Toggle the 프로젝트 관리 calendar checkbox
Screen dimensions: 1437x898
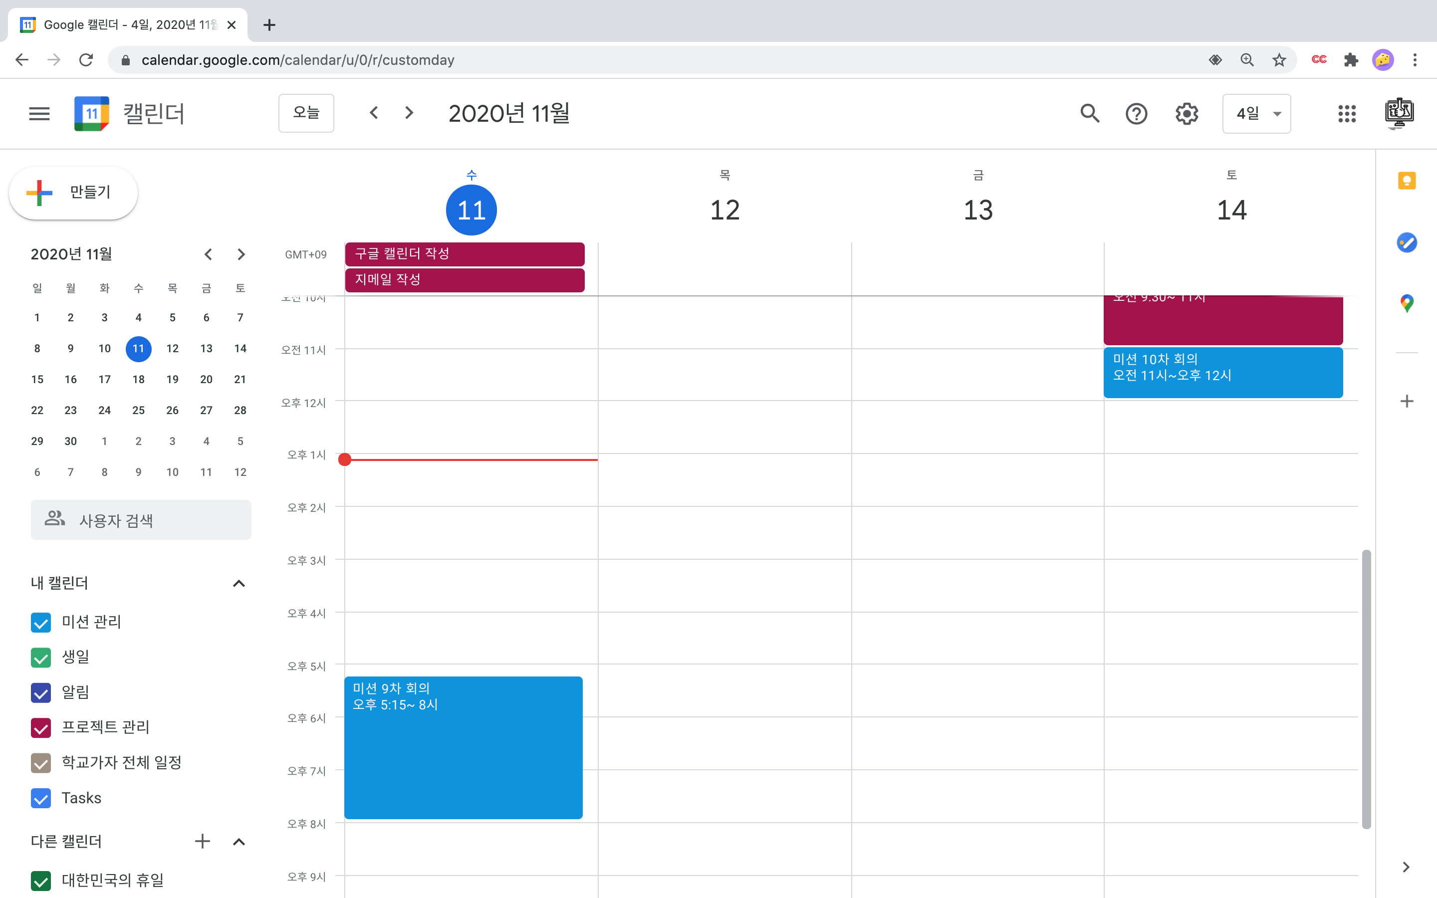click(41, 727)
